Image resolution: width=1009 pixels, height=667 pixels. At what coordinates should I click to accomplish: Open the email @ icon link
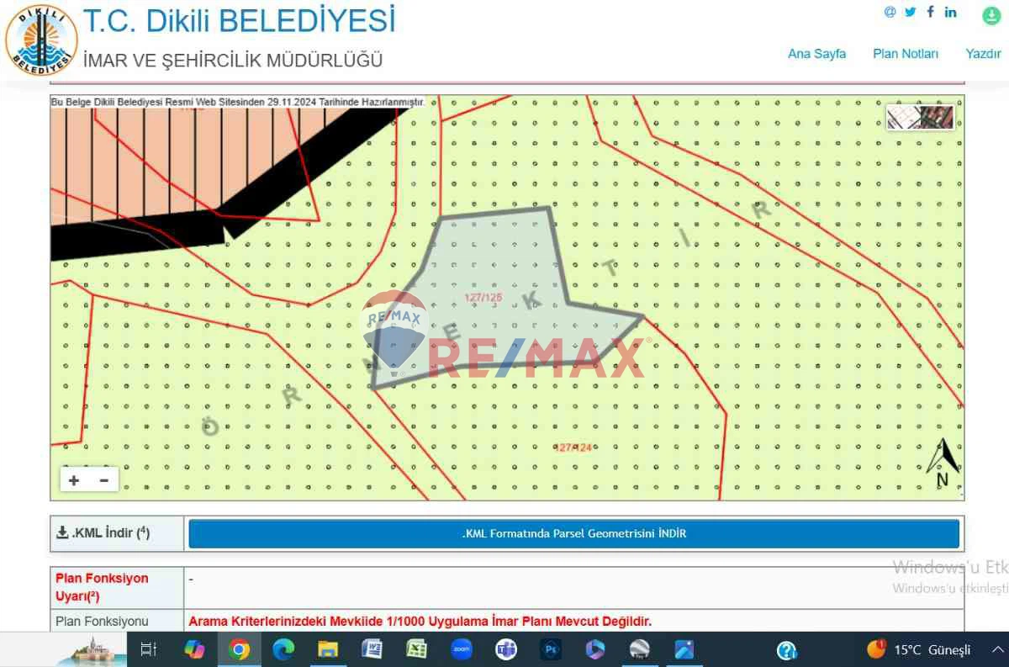(x=890, y=12)
